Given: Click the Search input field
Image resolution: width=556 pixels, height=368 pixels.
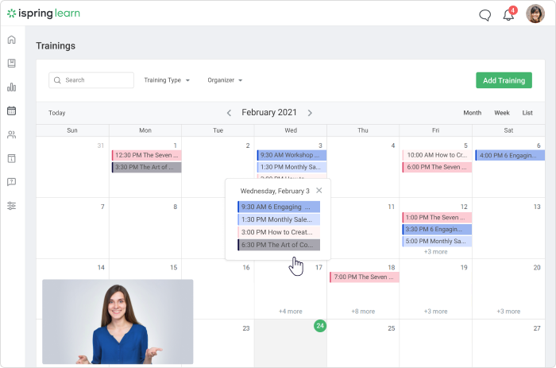Looking at the screenshot, I should point(91,80).
